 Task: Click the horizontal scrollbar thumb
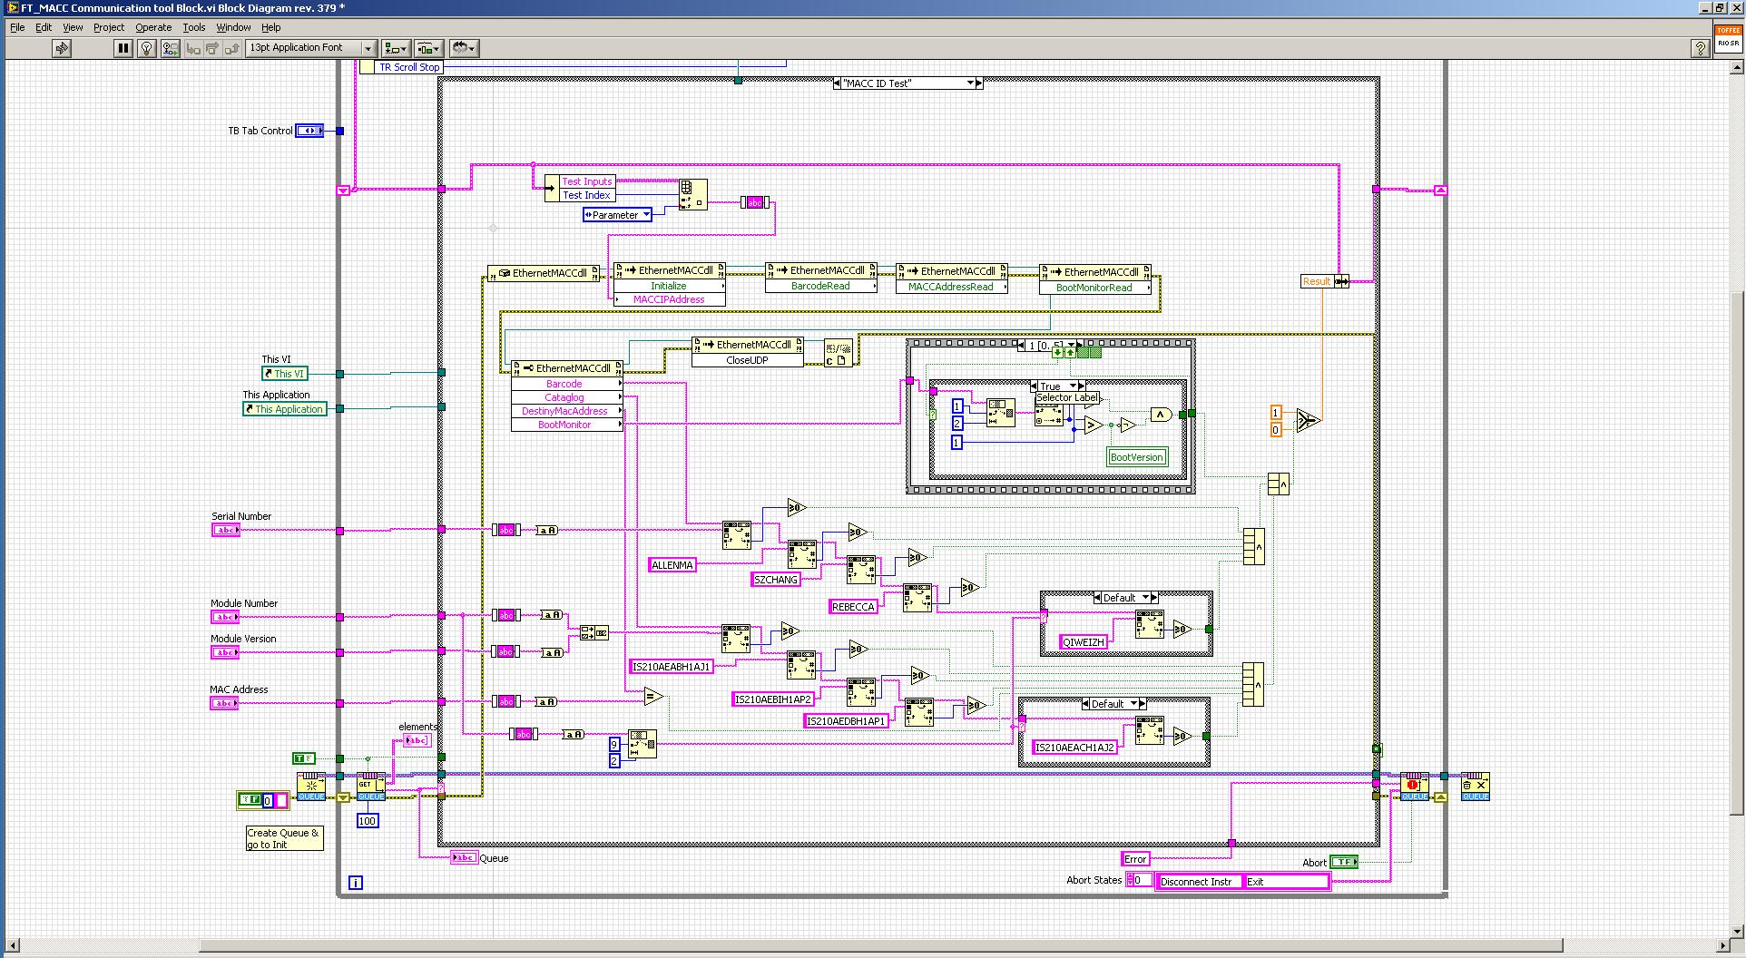(880, 945)
